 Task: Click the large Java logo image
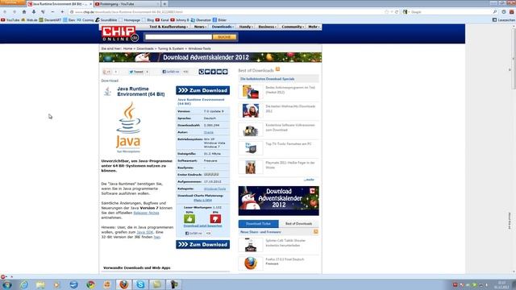coord(128,127)
